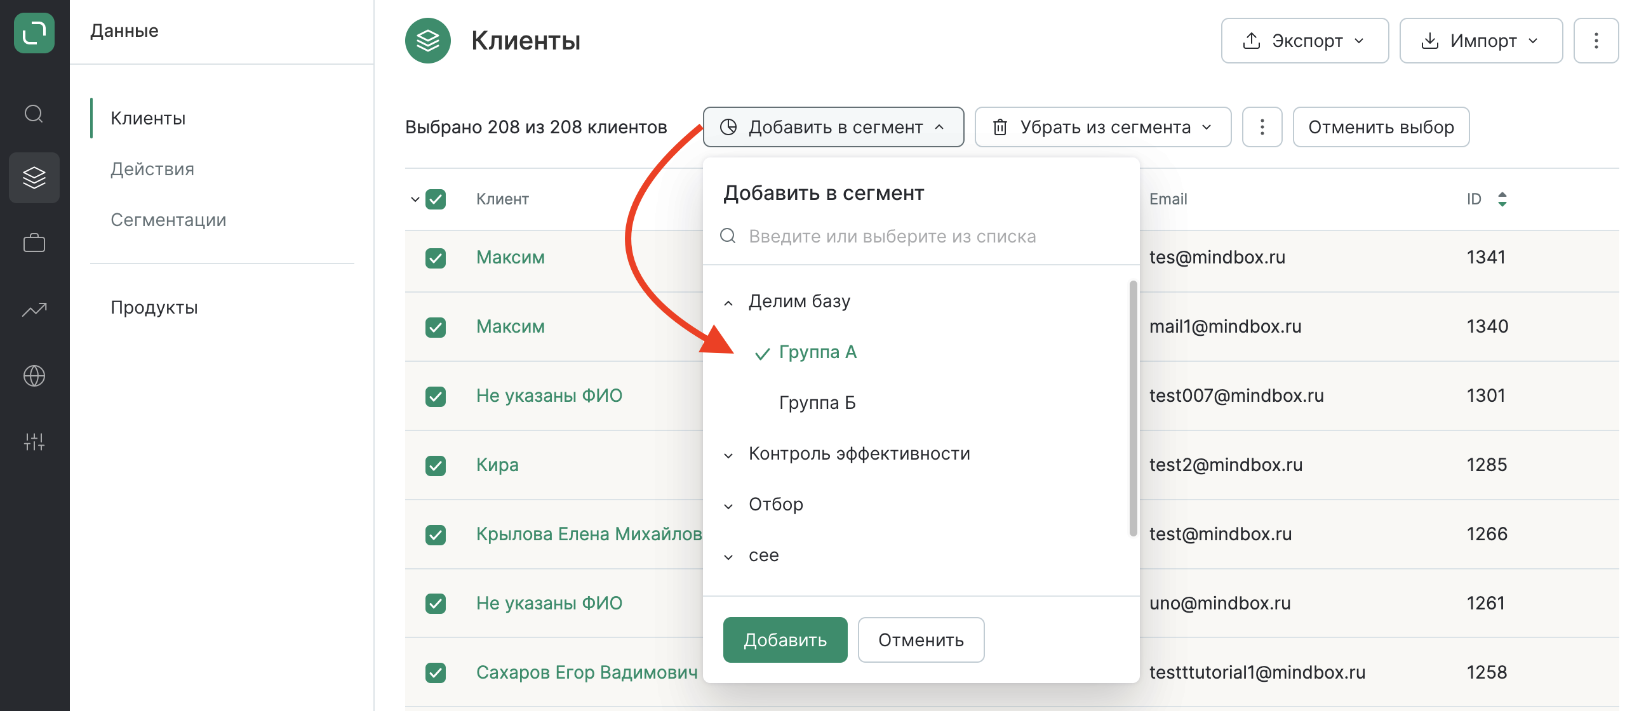
Task: Click the Клиент column header
Action: (502, 199)
